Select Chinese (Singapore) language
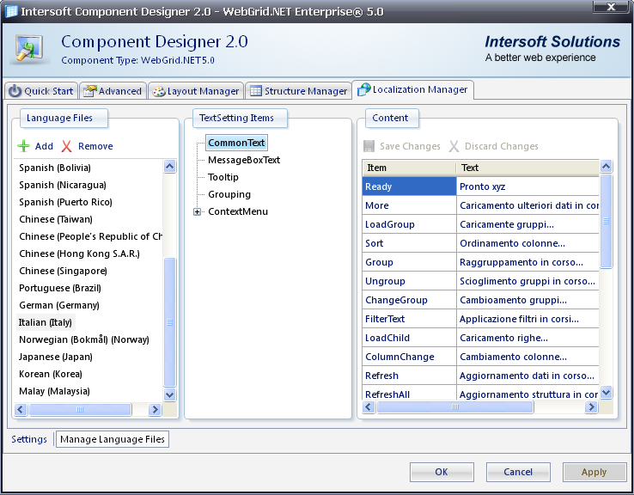 click(63, 271)
